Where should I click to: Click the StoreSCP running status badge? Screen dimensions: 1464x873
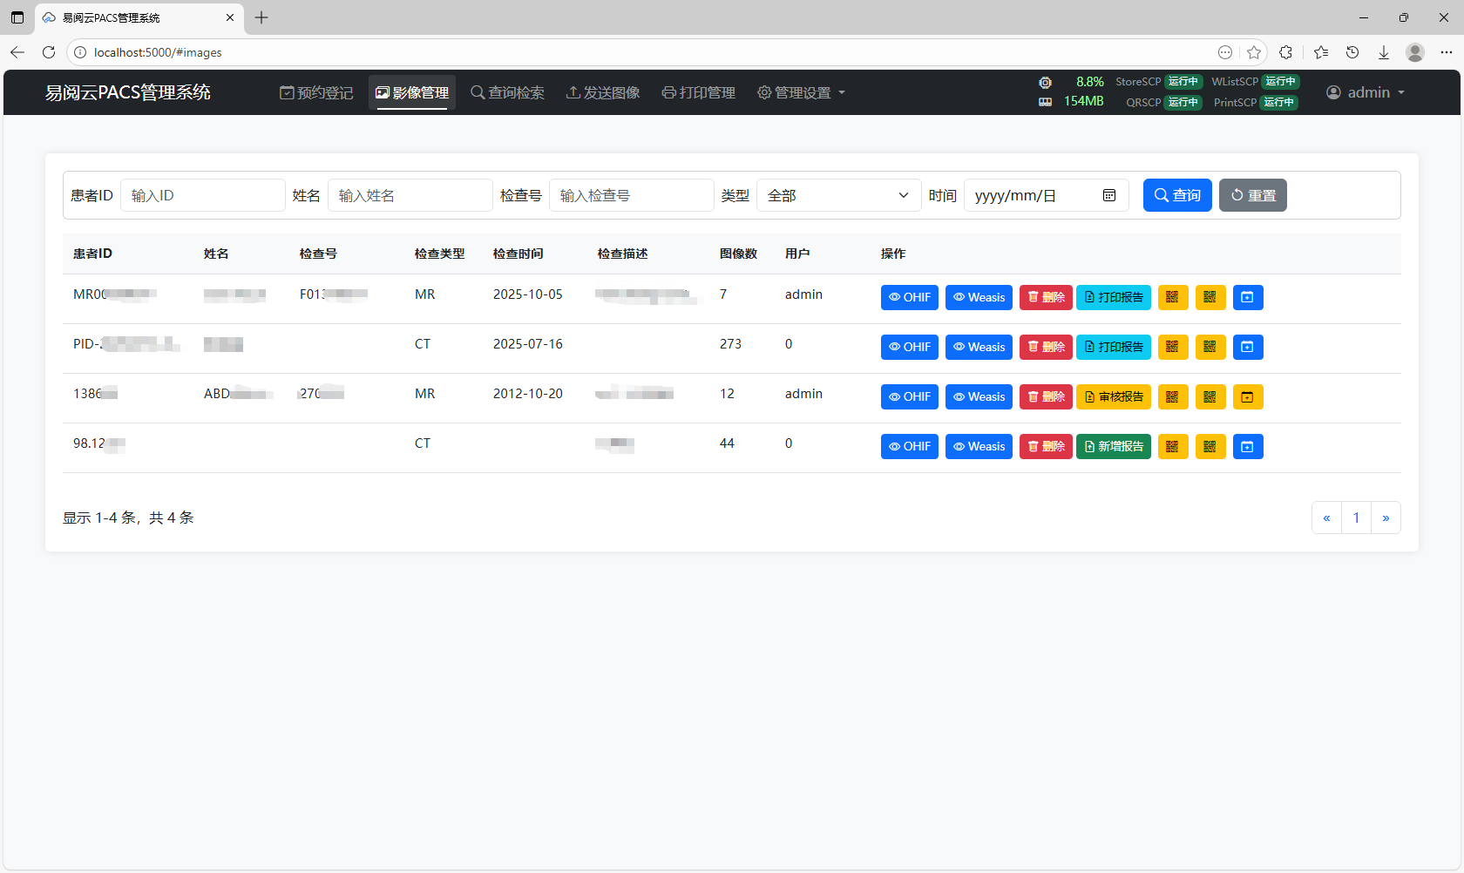[1183, 82]
